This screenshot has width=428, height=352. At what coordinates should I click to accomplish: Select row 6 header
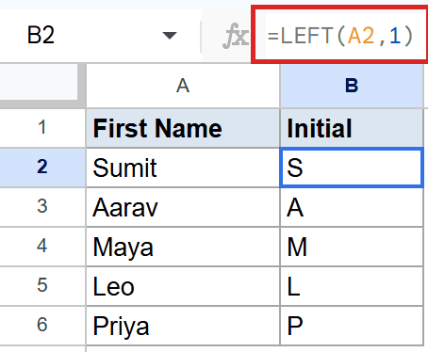[42, 326]
